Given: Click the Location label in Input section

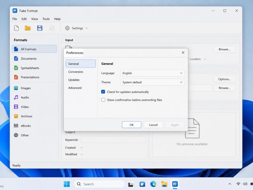Looking at the screenshot, I should [195, 59].
